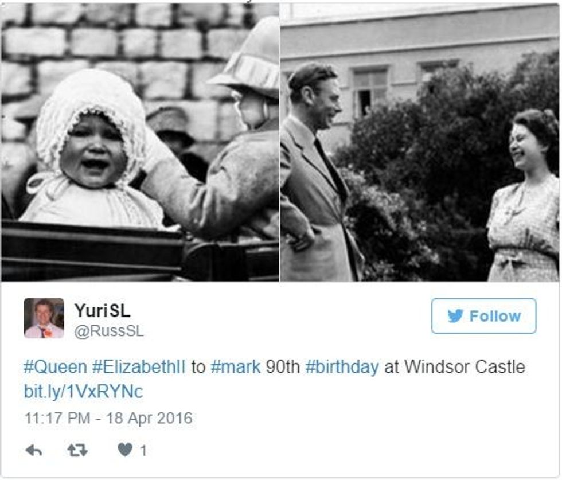Viewport: 562px width, 480px height.
Task: Click the YuriSL display name
Action: (103, 310)
